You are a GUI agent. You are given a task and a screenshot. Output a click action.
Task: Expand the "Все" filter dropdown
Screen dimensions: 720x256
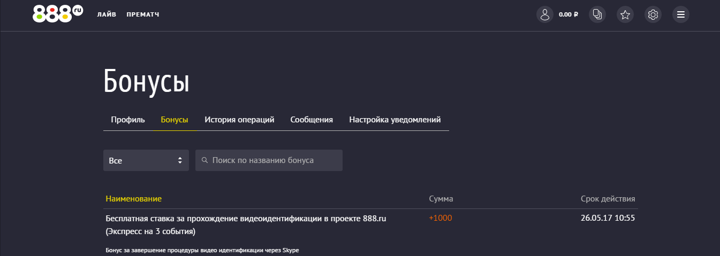point(145,160)
